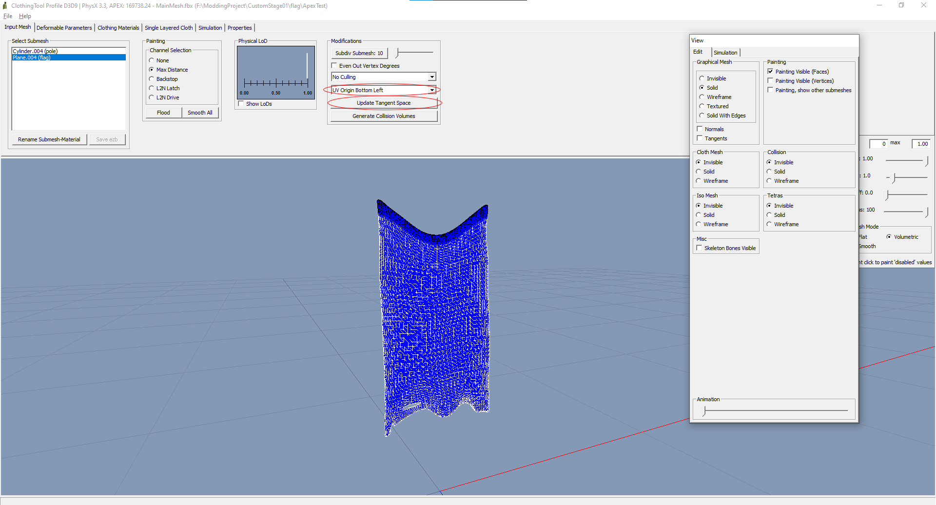Screen dimensions: 936x505
Task: Set Collision to Wireframe
Action: 782,181
